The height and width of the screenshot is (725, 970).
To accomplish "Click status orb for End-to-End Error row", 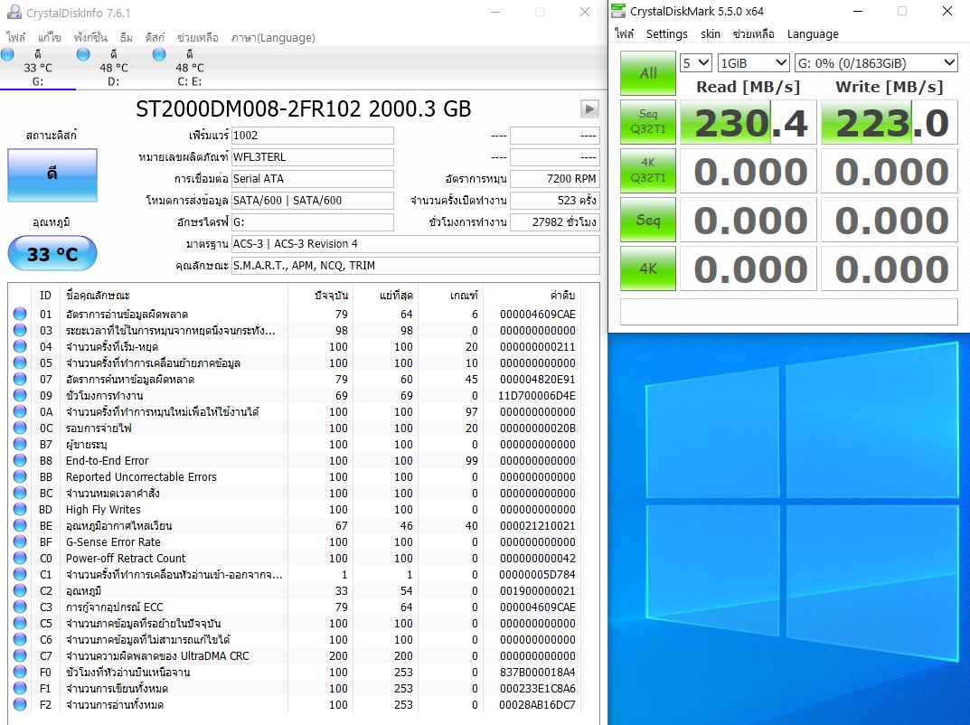I will [20, 461].
